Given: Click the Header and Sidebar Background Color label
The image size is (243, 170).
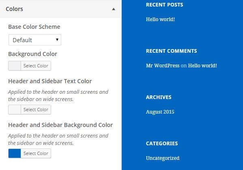Looking at the screenshot, I should [60, 125].
